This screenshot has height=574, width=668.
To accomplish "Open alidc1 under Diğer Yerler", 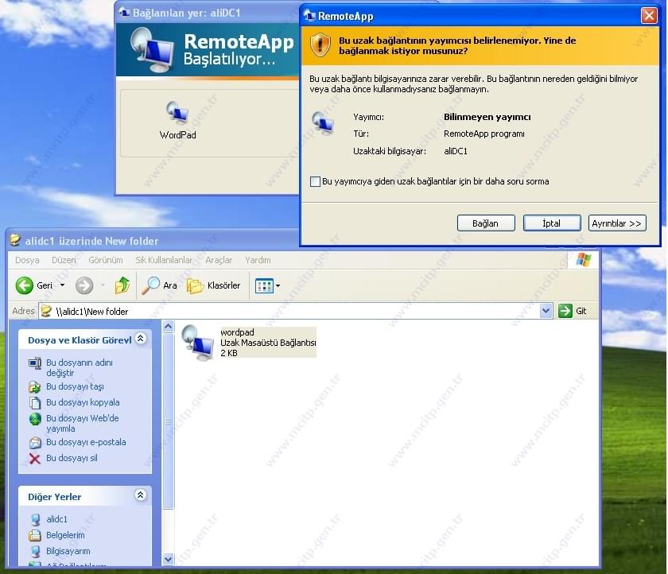I will pyautogui.click(x=56, y=519).
